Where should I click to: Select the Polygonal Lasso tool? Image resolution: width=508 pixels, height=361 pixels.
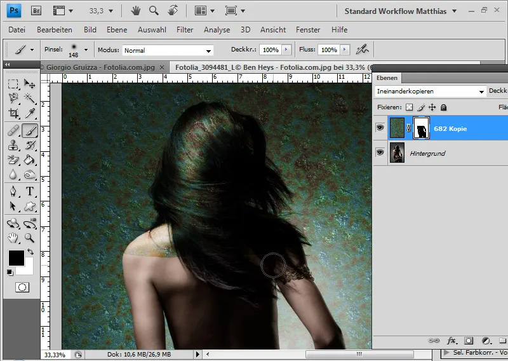tap(13, 99)
